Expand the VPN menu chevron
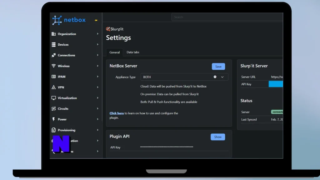Image resolution: width=320 pixels, height=180 pixels. (97, 87)
